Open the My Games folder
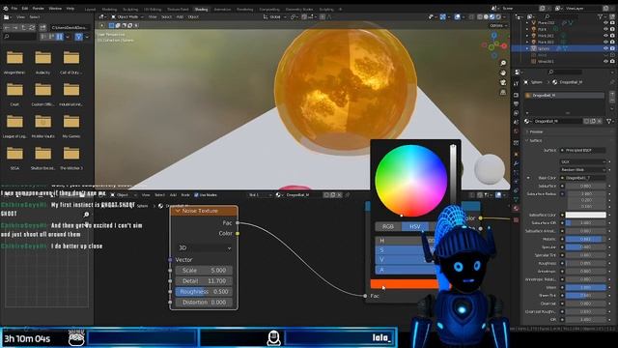618x348 pixels. click(x=71, y=126)
